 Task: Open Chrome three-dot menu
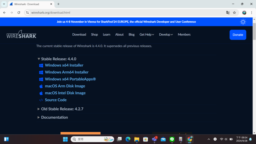tap(251, 12)
